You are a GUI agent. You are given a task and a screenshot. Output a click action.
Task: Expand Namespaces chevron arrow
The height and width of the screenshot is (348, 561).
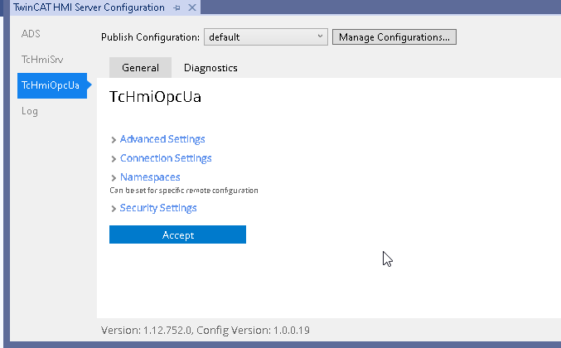[x=114, y=178]
